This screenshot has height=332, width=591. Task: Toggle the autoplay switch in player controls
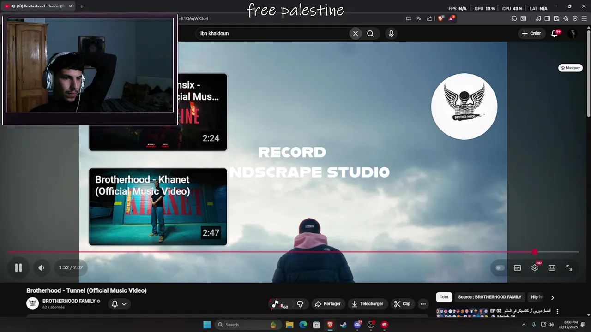pyautogui.click(x=500, y=267)
